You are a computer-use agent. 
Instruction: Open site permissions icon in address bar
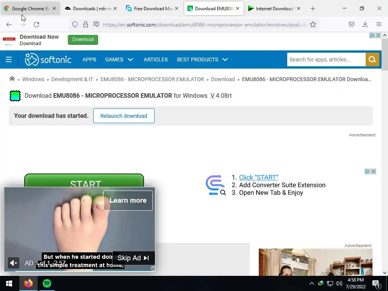(x=96, y=24)
